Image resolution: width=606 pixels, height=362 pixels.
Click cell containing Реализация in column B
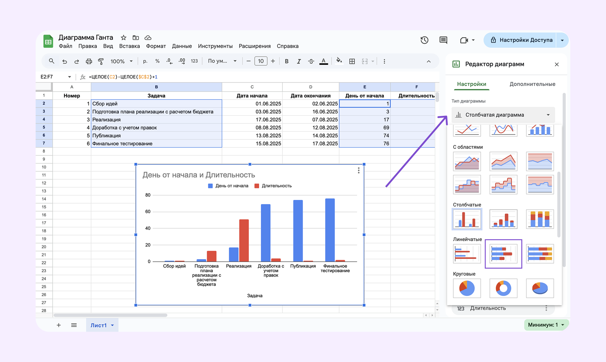coord(156,119)
